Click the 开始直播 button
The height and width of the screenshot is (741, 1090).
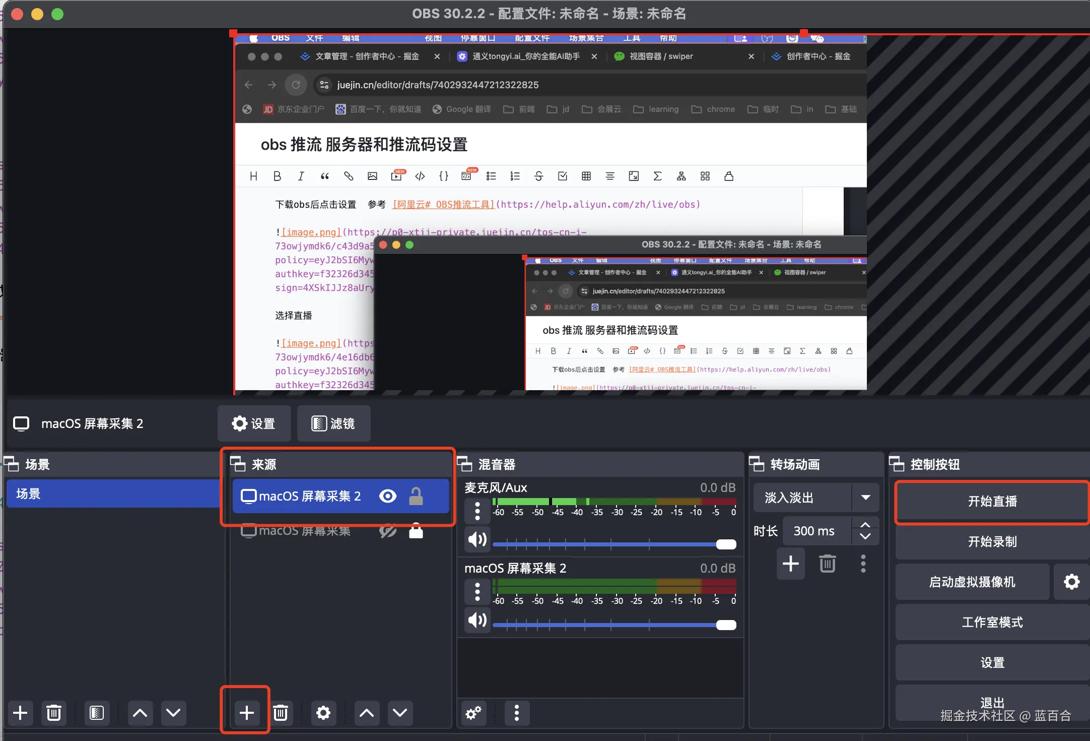point(992,501)
